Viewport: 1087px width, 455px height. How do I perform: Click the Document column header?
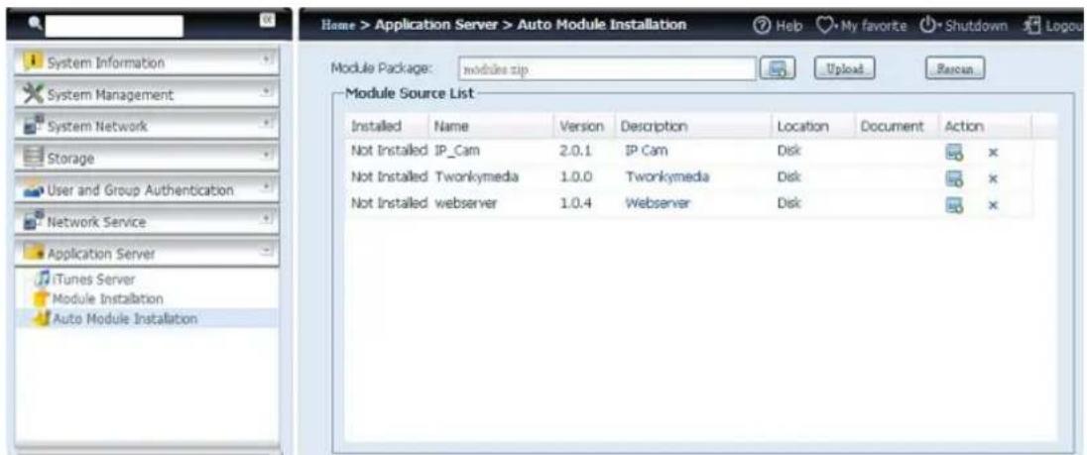pos(891,127)
